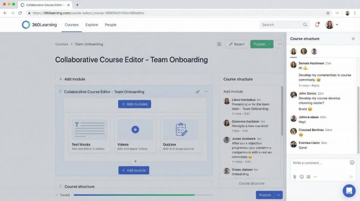Select the third collaborator avatar in panel
The width and height of the screenshot is (360, 201).
314,51
